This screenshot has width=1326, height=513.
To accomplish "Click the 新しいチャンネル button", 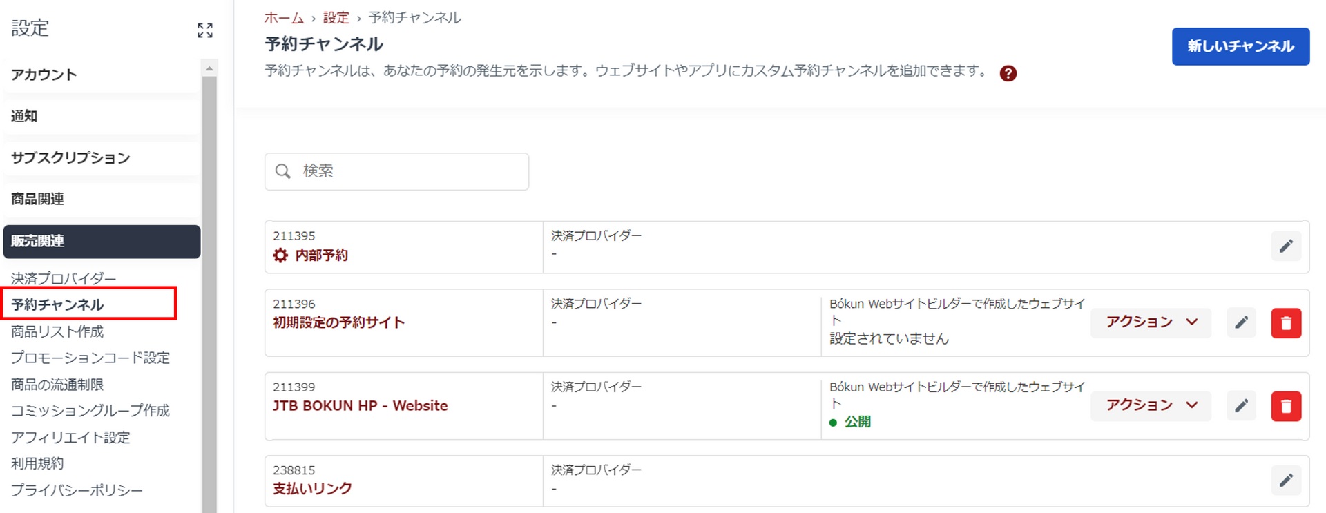I will [1240, 46].
